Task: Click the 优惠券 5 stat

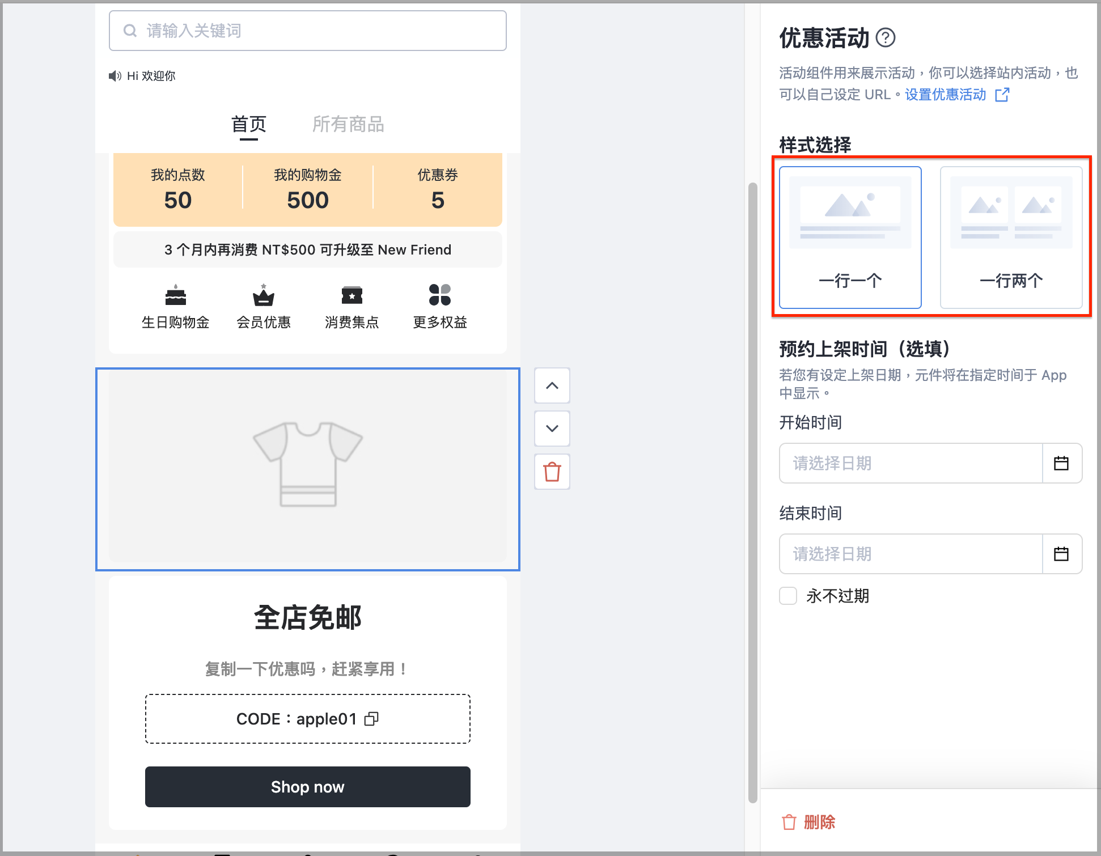Action: click(x=438, y=189)
